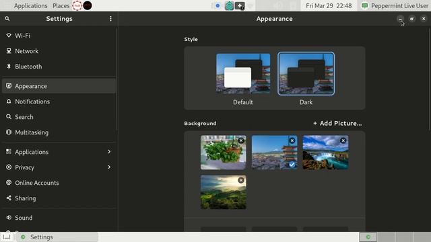Click the Network sidebar icon
This screenshot has width=431, height=242.
[9, 51]
